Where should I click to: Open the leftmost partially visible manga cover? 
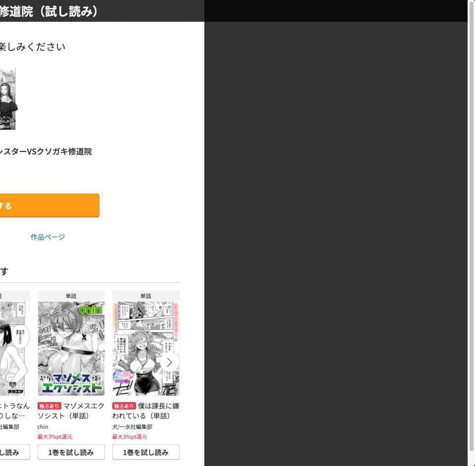[x=15, y=348]
